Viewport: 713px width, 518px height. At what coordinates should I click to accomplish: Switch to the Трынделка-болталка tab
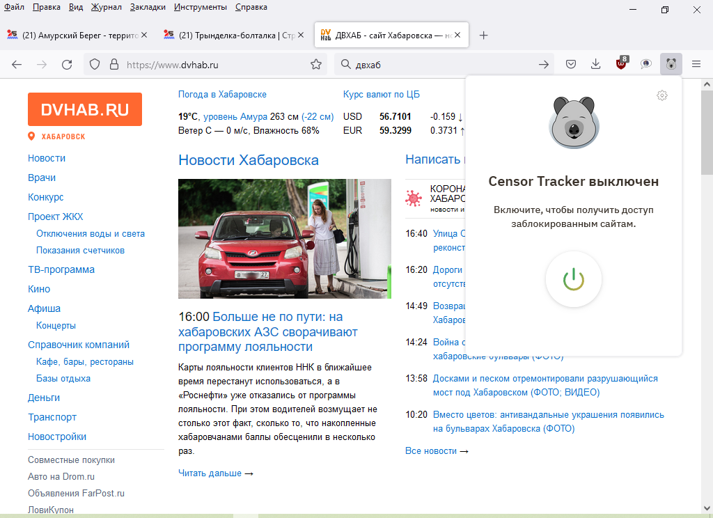(234, 35)
